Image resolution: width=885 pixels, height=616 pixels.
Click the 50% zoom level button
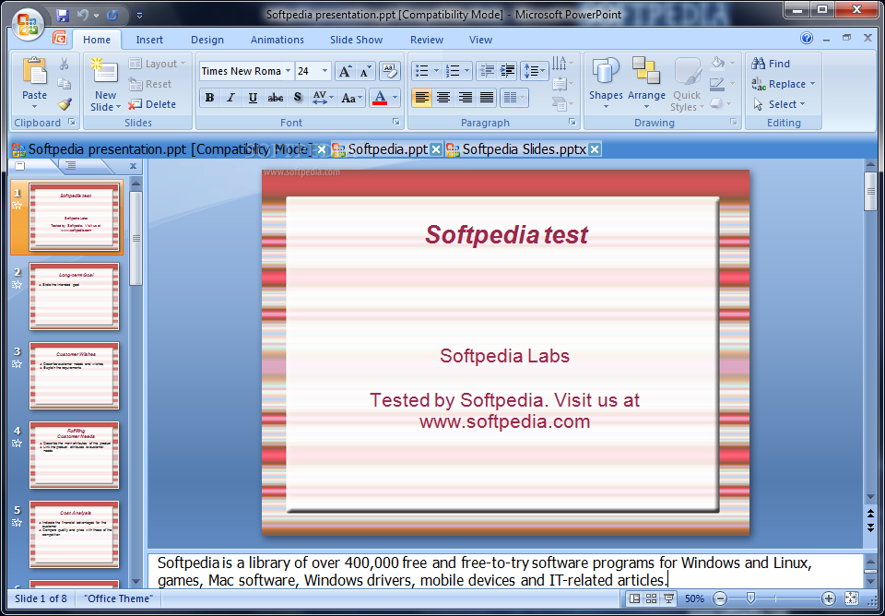(694, 598)
